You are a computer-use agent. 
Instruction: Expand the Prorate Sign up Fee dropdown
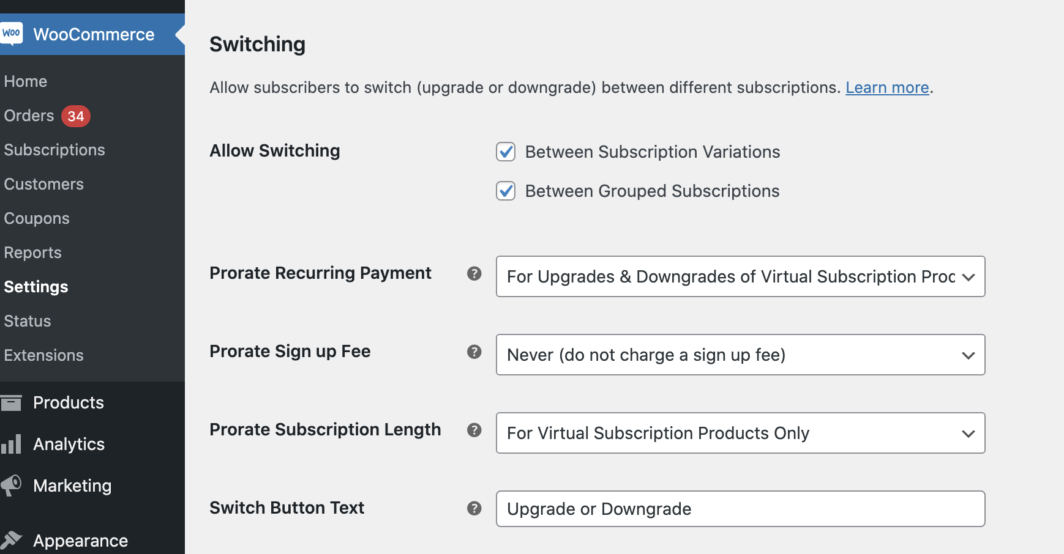[x=740, y=355]
